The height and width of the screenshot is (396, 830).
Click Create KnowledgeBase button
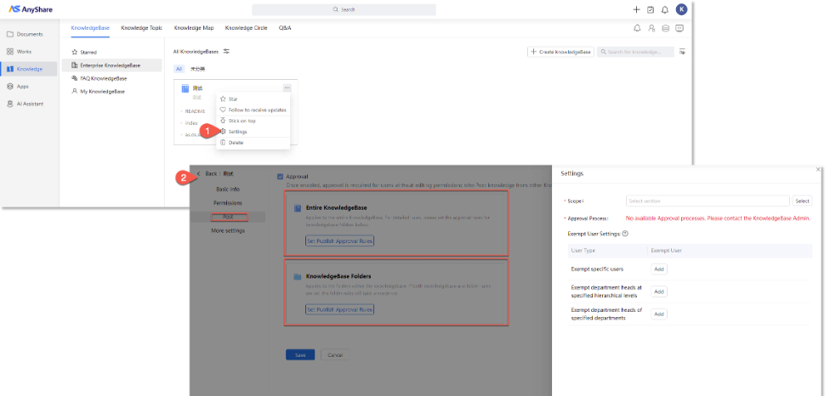[560, 52]
